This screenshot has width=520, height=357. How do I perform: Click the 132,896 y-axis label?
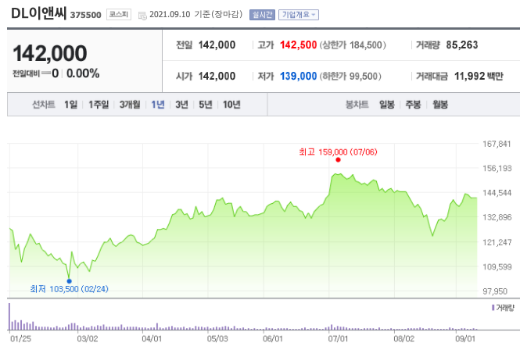pyautogui.click(x=497, y=217)
